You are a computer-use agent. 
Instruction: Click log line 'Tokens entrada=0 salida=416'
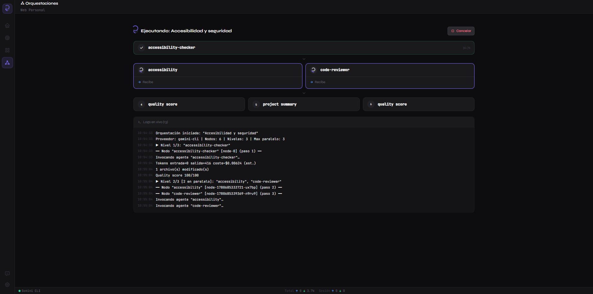point(206,163)
